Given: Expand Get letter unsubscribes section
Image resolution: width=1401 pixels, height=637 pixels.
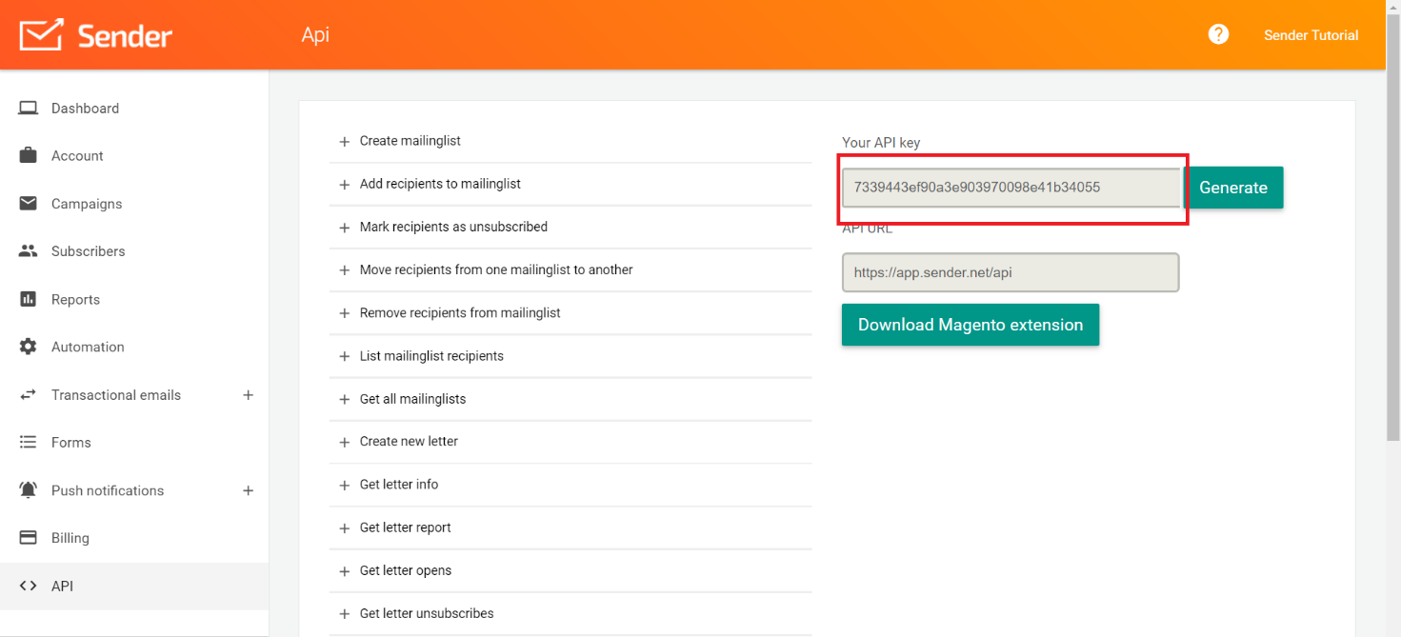Looking at the screenshot, I should [570, 613].
